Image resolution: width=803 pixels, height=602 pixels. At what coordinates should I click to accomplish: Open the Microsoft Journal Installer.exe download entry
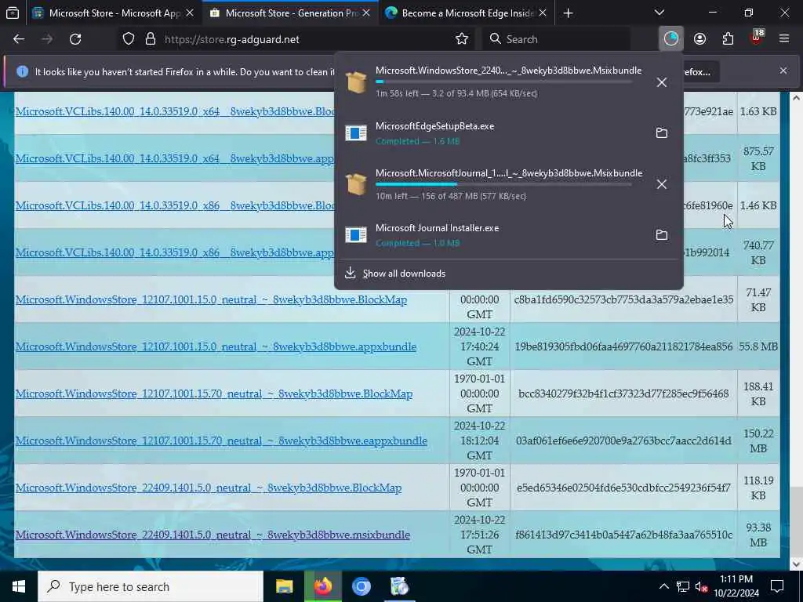tap(492, 235)
